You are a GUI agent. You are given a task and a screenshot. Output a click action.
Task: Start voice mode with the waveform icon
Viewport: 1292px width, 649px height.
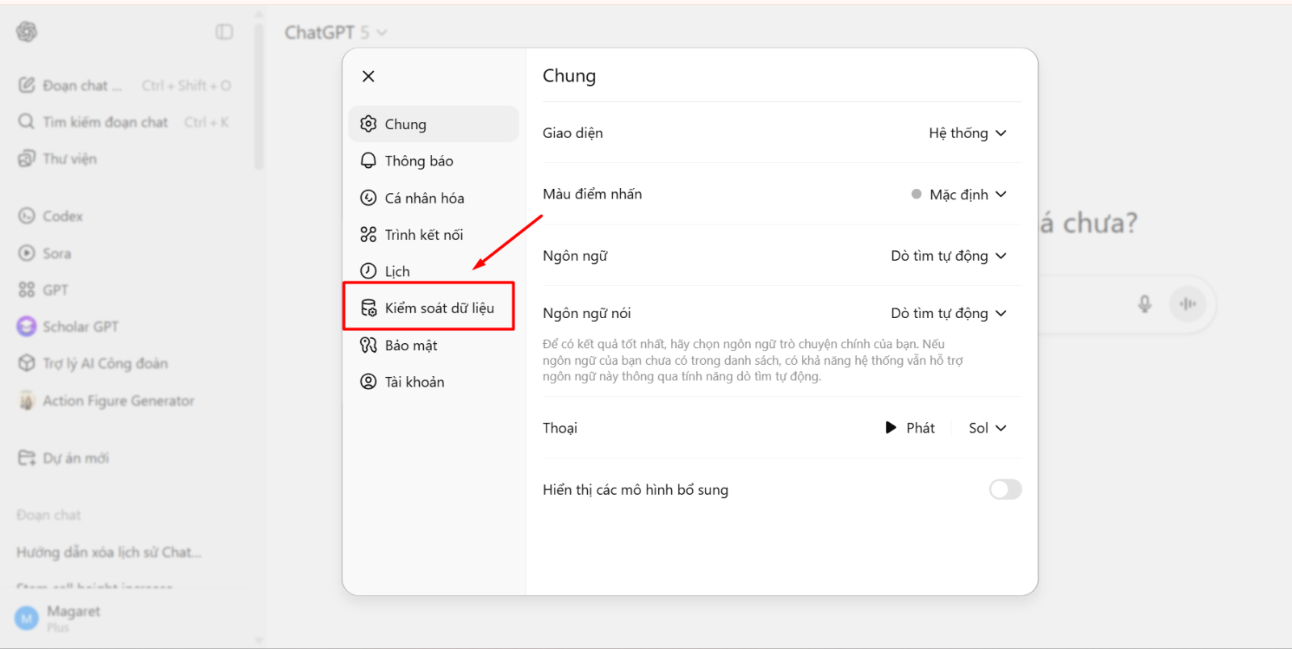(x=1188, y=304)
